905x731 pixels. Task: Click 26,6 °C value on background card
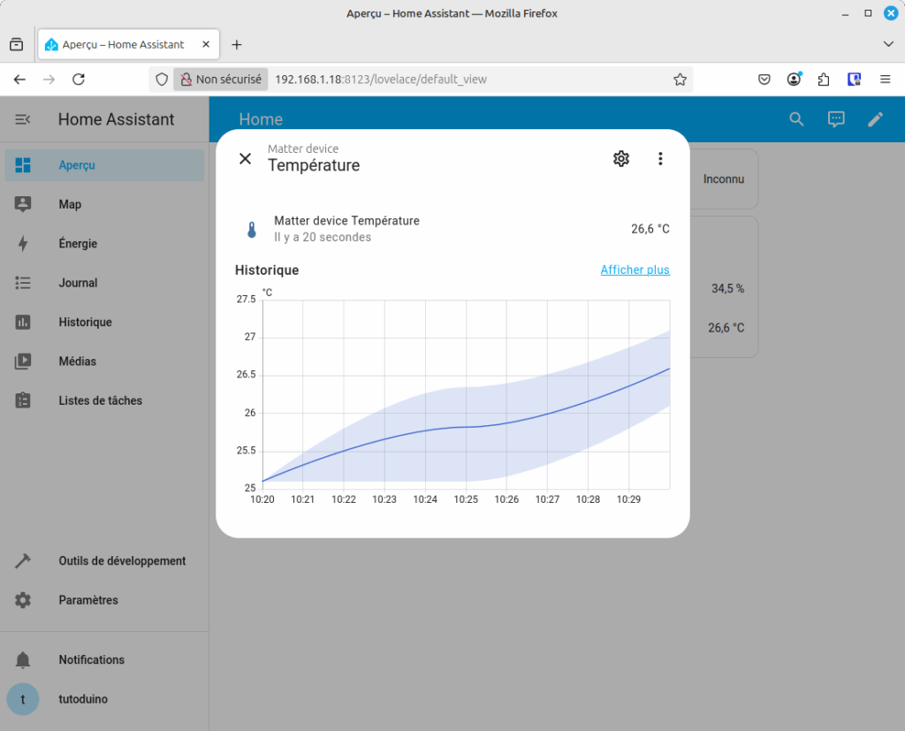point(726,327)
